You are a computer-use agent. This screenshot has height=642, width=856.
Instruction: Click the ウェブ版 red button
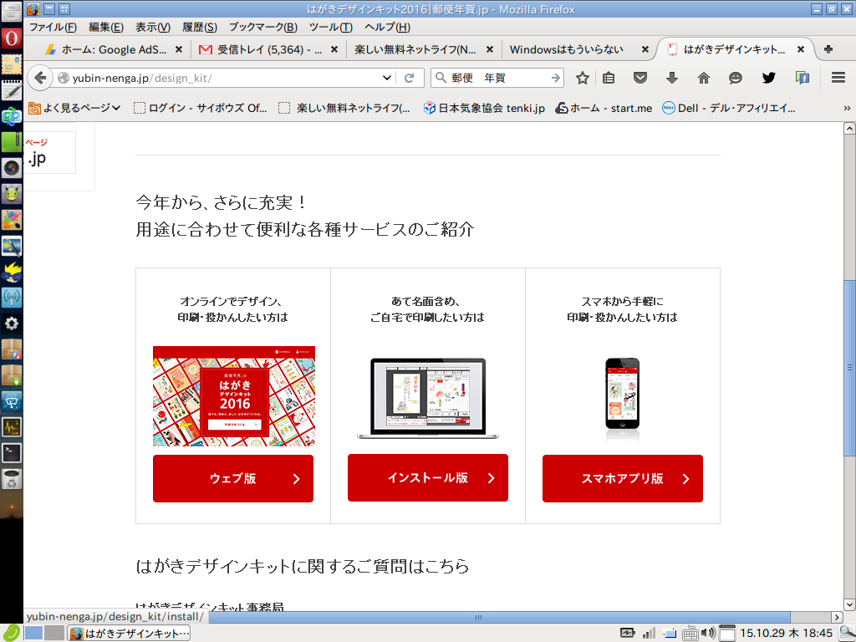233,478
